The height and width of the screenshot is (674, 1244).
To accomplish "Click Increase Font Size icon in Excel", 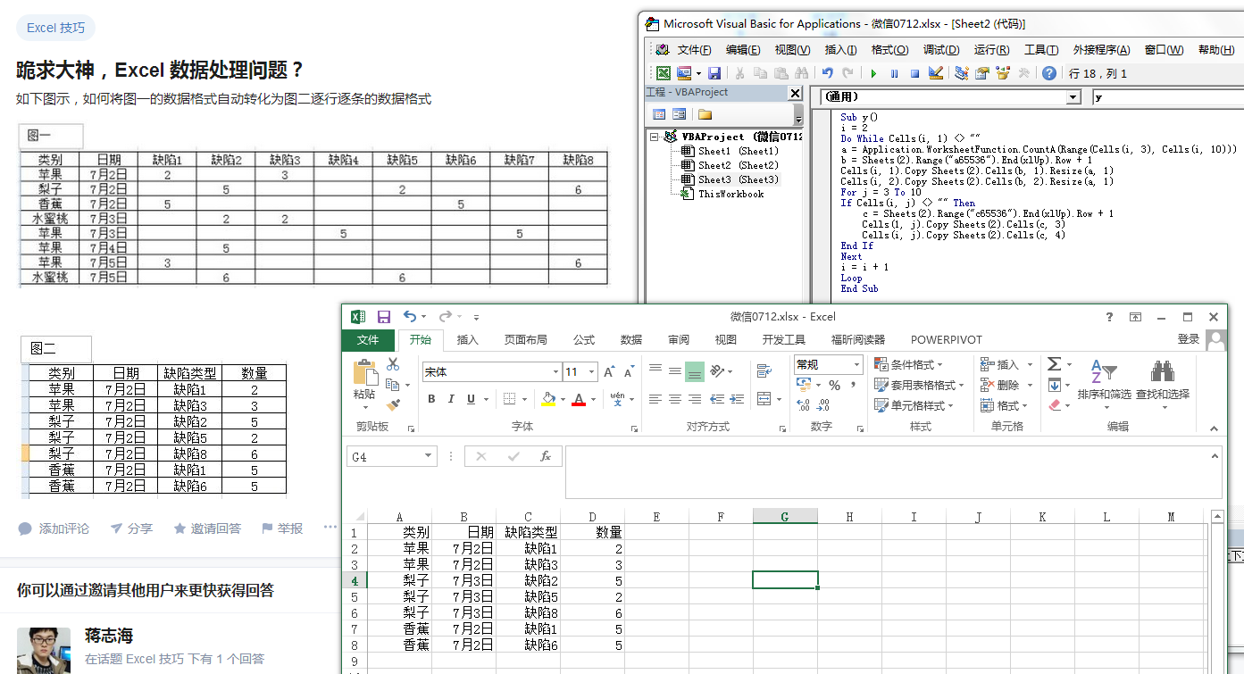I will [x=609, y=372].
